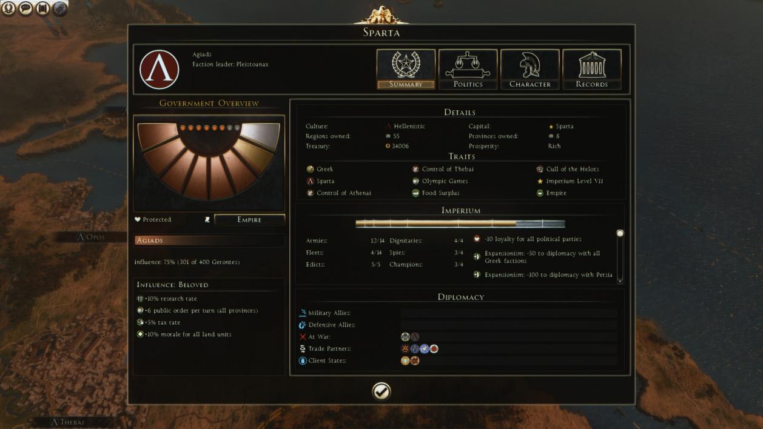Click the Olympic Games trait icon

coord(415,181)
